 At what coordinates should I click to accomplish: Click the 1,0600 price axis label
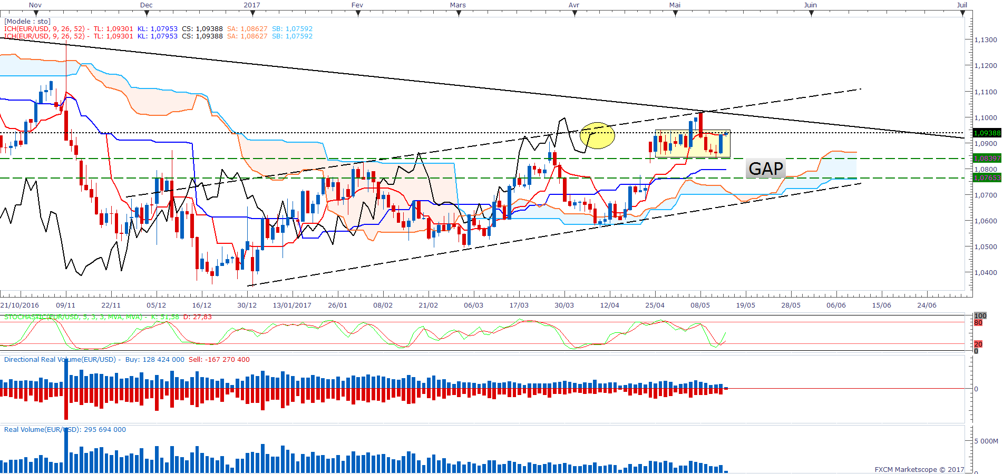pos(986,221)
